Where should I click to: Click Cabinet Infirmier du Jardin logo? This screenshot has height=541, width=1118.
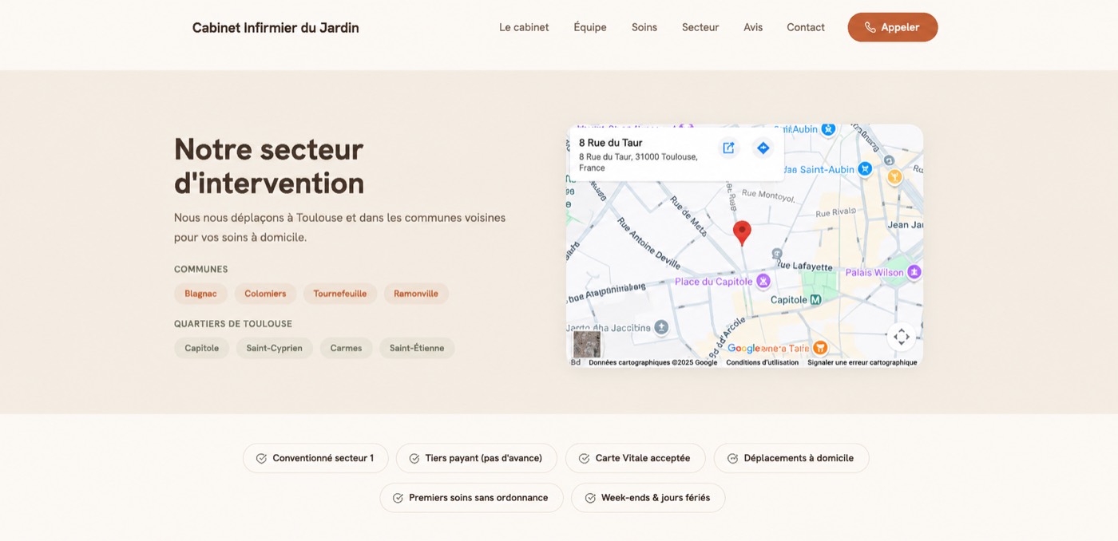point(276,28)
